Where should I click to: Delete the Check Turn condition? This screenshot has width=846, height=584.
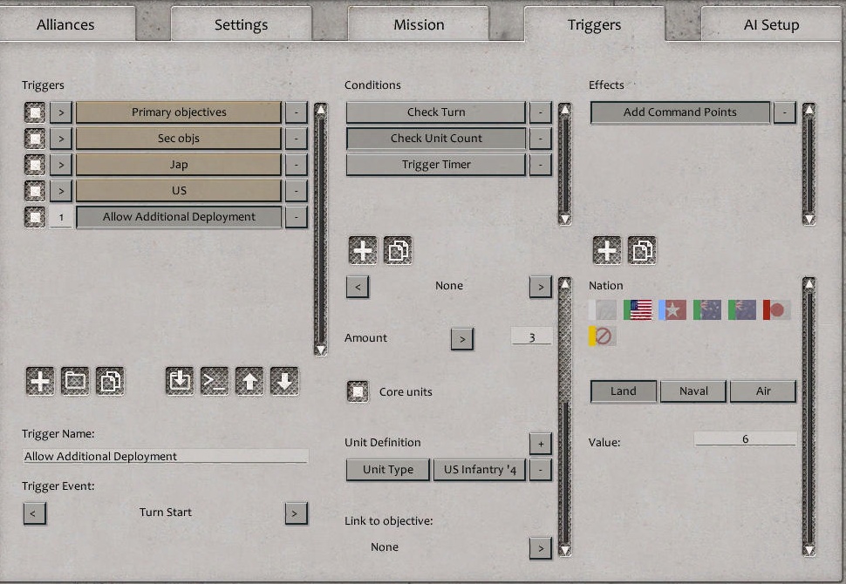pyautogui.click(x=541, y=112)
